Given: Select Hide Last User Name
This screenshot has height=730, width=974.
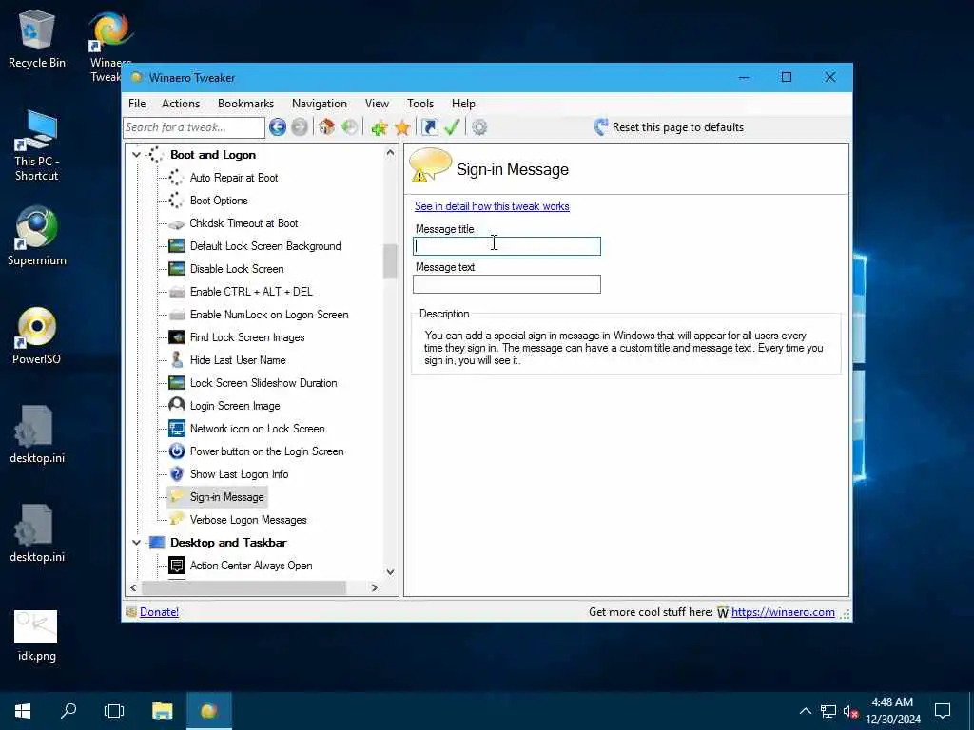Looking at the screenshot, I should 238,360.
